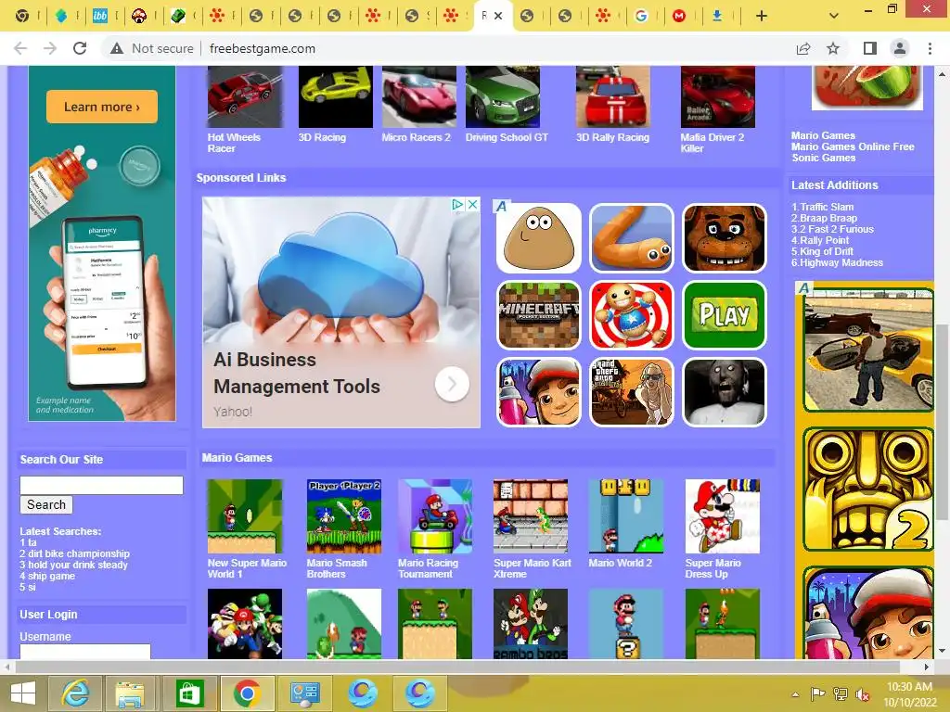Open Mario World 2 game thumbnail
Screen dimensions: 950x712
click(626, 516)
